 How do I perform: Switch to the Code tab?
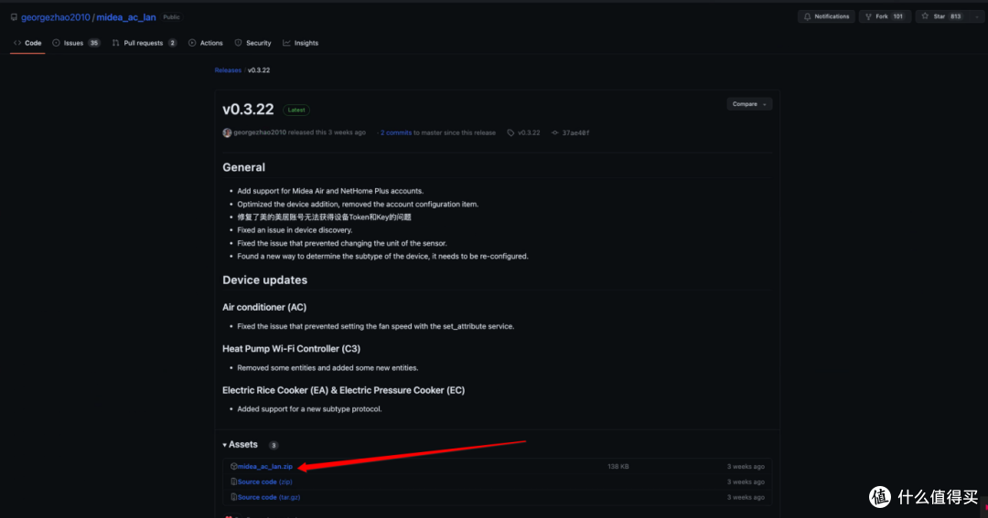(x=27, y=43)
